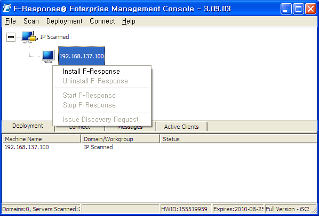Select the 192.168.137.100 tree node
319x216 pixels.
[x=82, y=56]
